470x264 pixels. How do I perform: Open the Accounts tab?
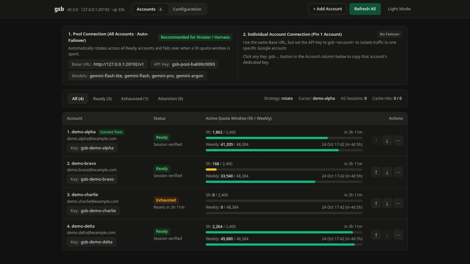click(x=149, y=9)
